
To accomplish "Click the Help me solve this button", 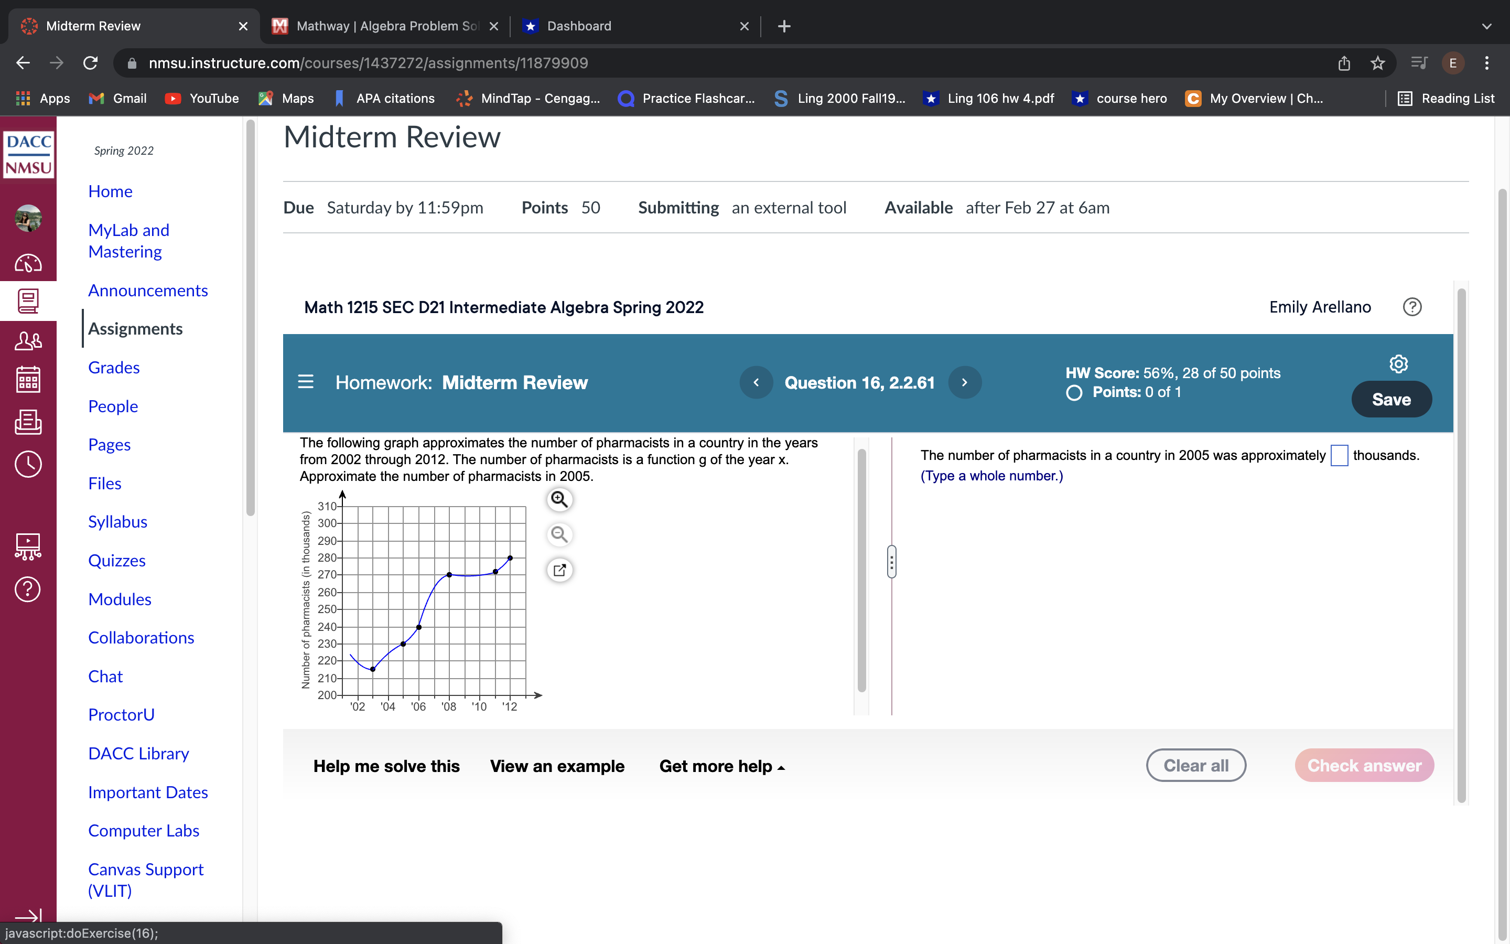I will click(386, 766).
